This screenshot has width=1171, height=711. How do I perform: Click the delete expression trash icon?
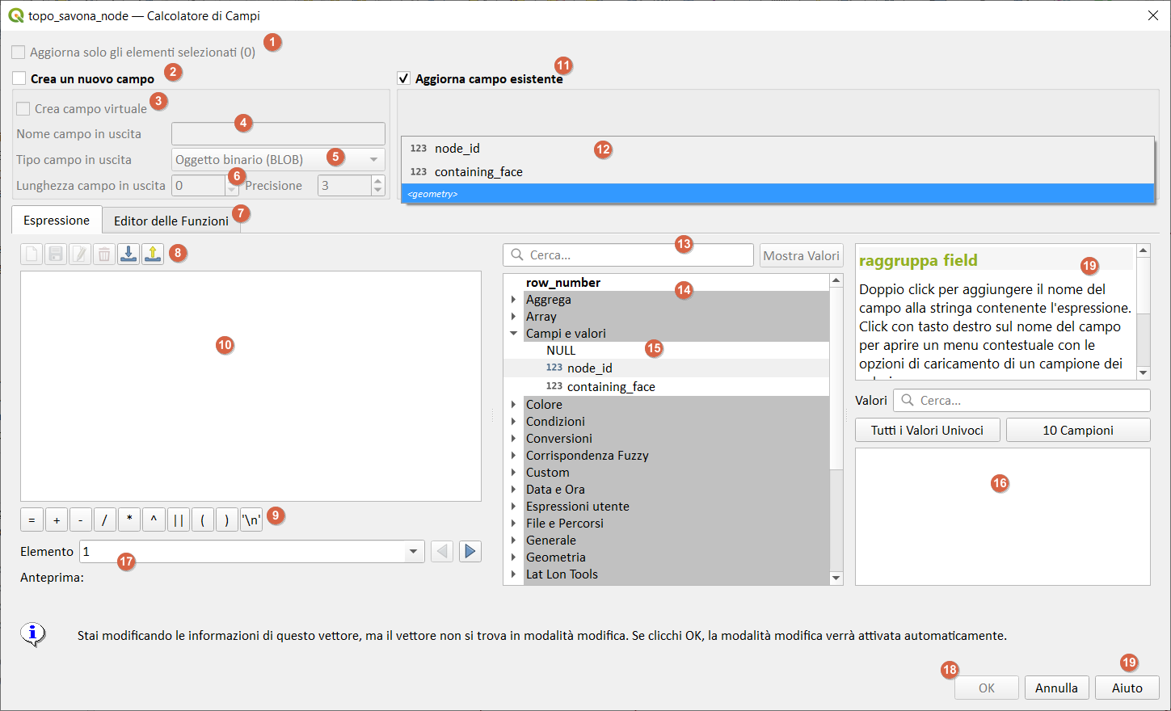point(104,255)
